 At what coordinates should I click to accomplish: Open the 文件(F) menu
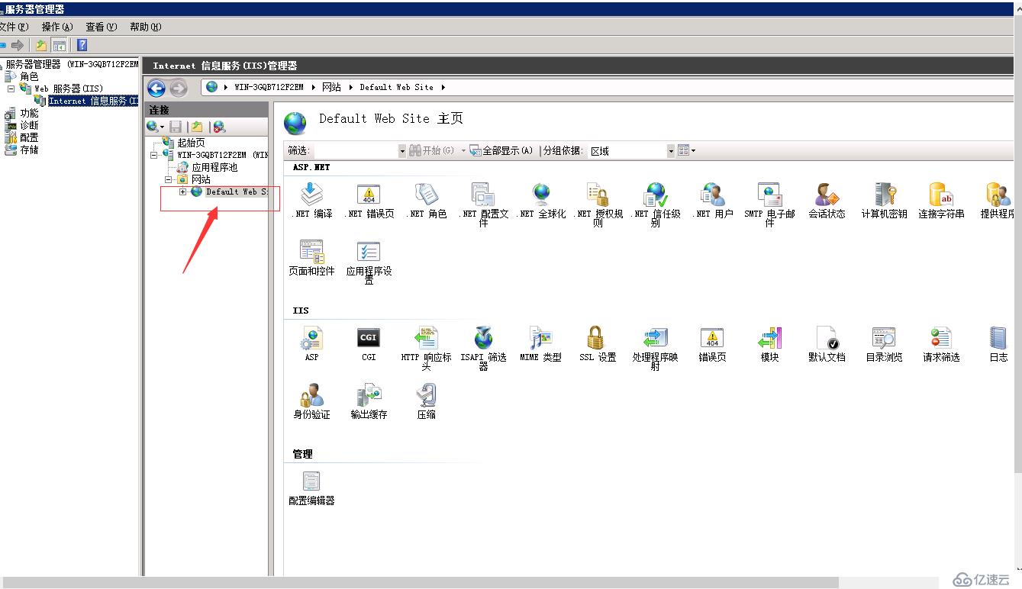(13, 27)
